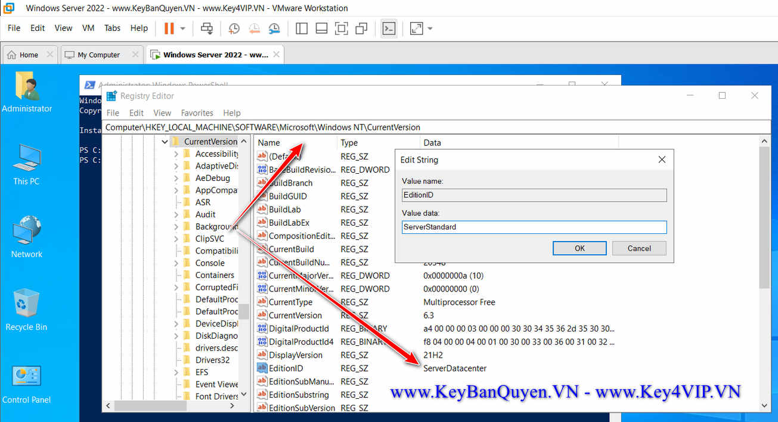Viewport: 778px width, 422px height.
Task: Select the Audit key in the tree
Action: (x=205, y=214)
